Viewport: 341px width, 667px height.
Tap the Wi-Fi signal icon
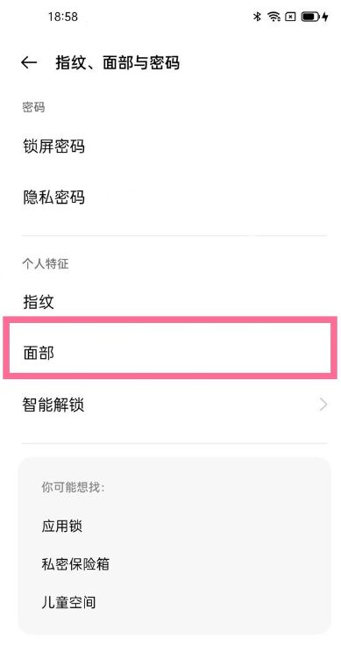click(x=274, y=17)
